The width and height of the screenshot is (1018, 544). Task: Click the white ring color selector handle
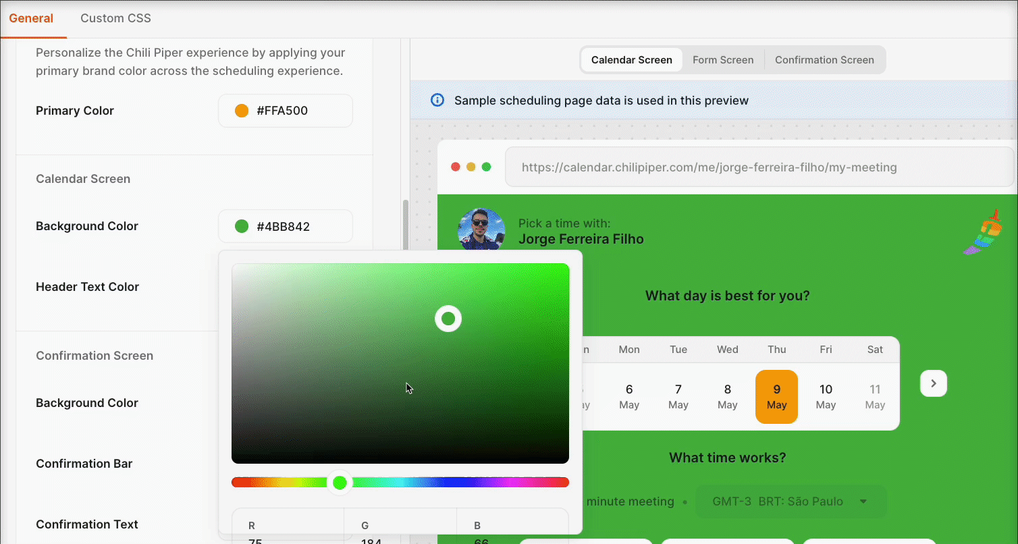coord(448,318)
